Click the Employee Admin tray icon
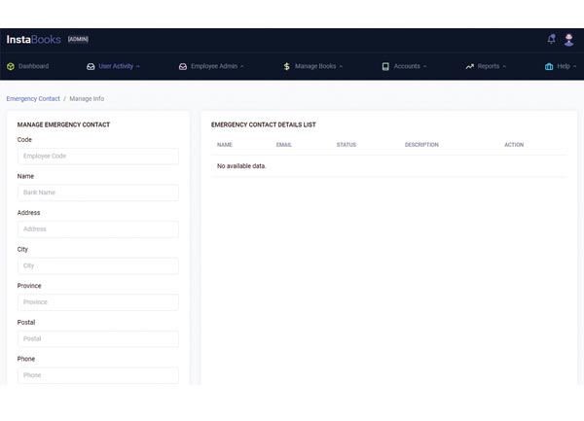This screenshot has width=584, height=421. tap(182, 67)
